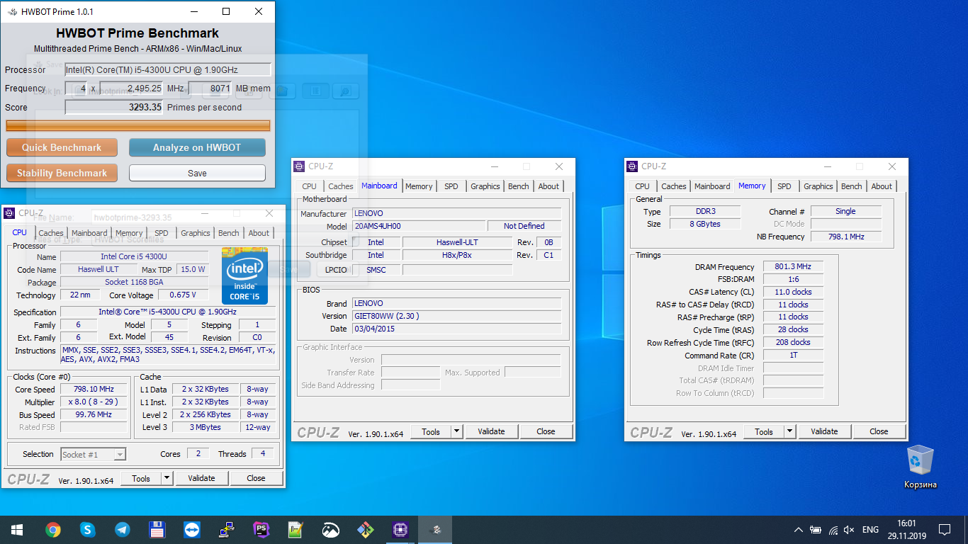Click the Intel Core i5 logo in CPU-Z
Screen dimensions: 968x544
(244, 276)
